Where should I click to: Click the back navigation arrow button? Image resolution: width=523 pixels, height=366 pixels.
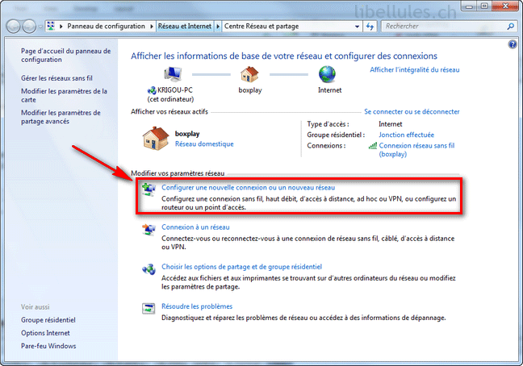15,27
